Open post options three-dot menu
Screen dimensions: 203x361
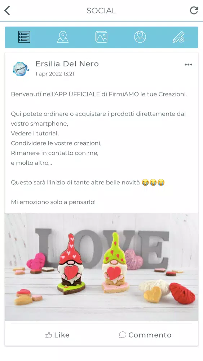coord(188,65)
